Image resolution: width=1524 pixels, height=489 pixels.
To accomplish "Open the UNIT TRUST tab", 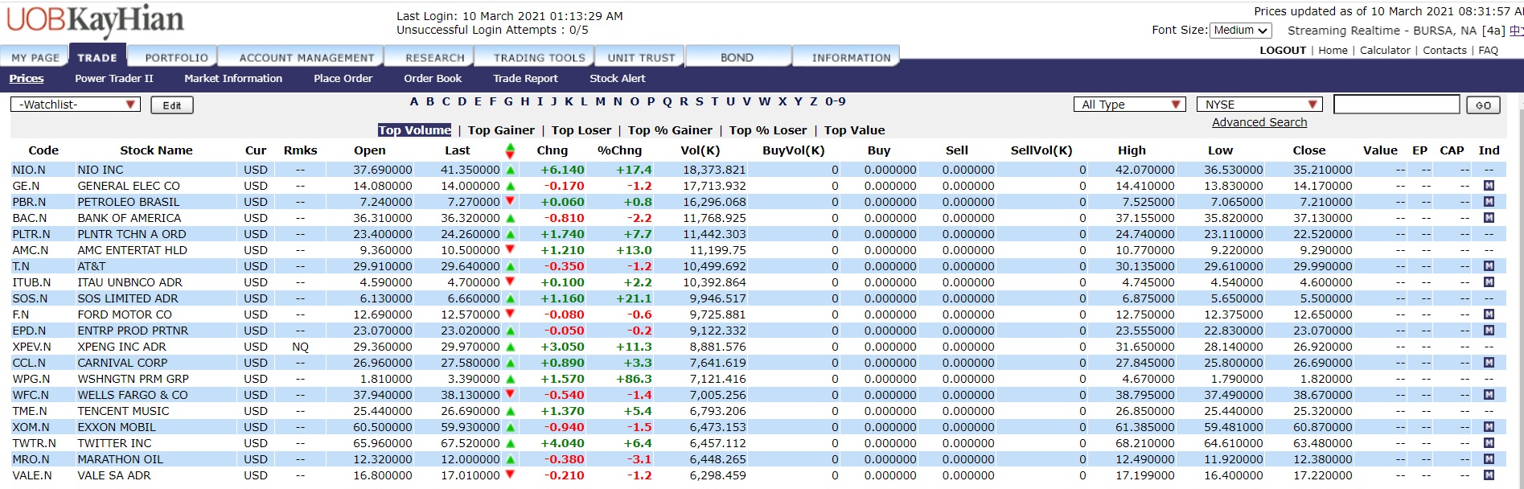I will (641, 58).
